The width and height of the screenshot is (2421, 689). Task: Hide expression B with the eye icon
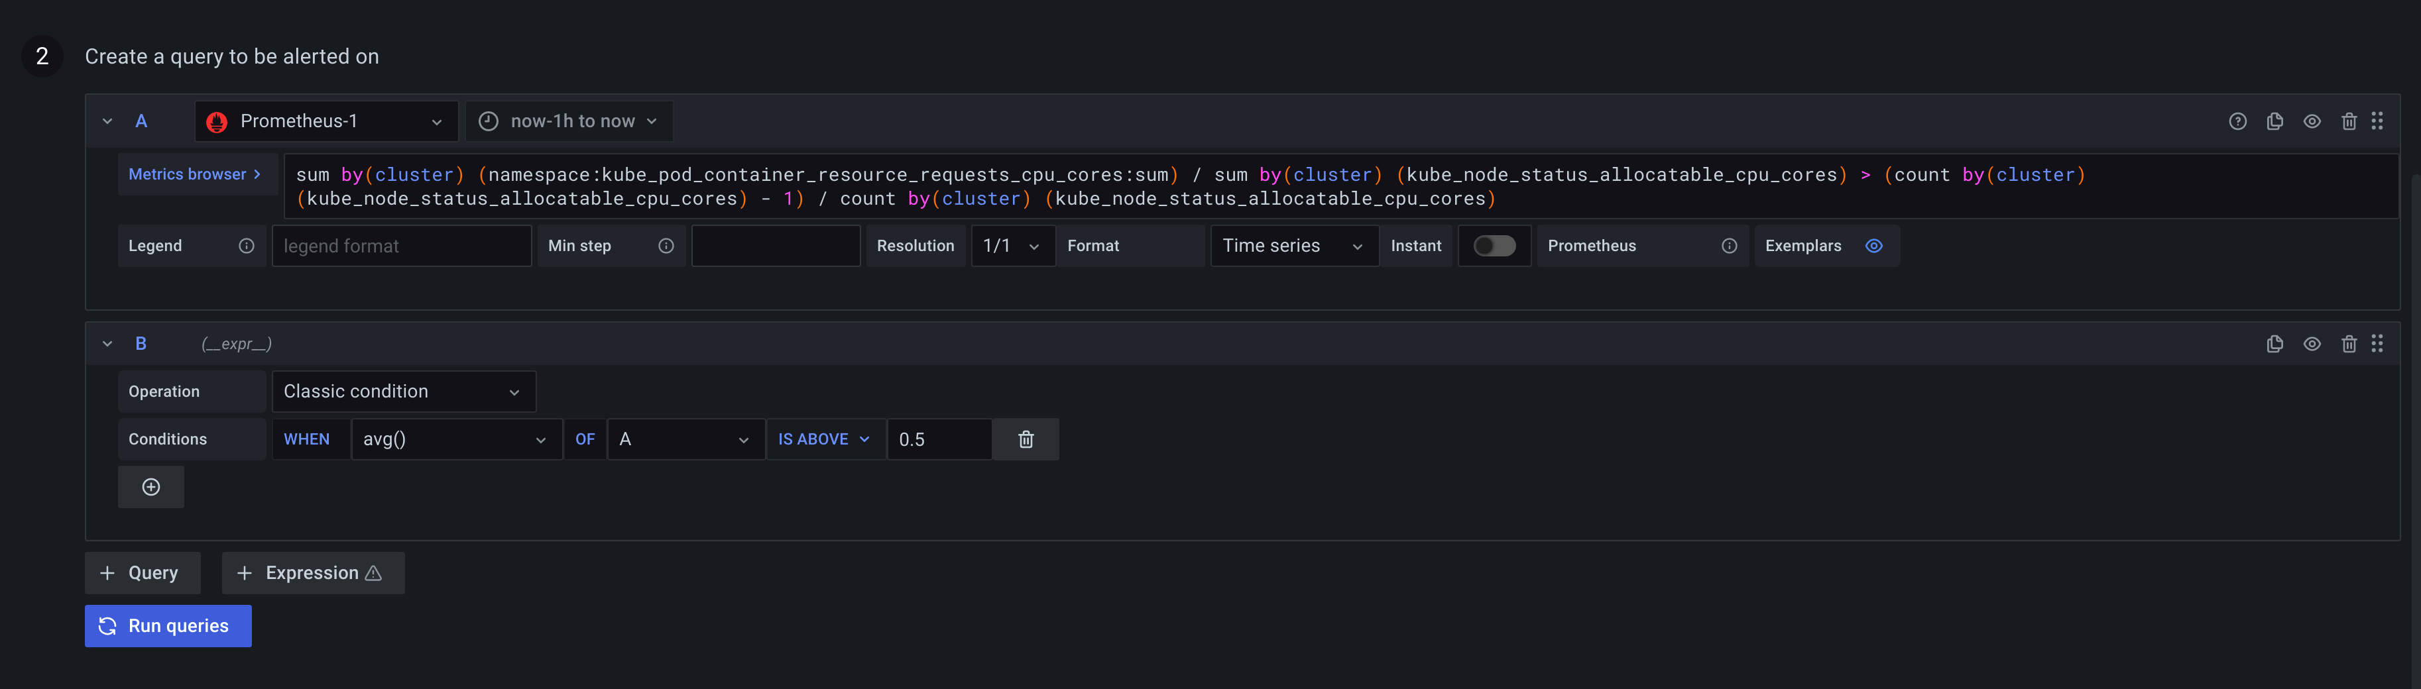pyautogui.click(x=2312, y=344)
